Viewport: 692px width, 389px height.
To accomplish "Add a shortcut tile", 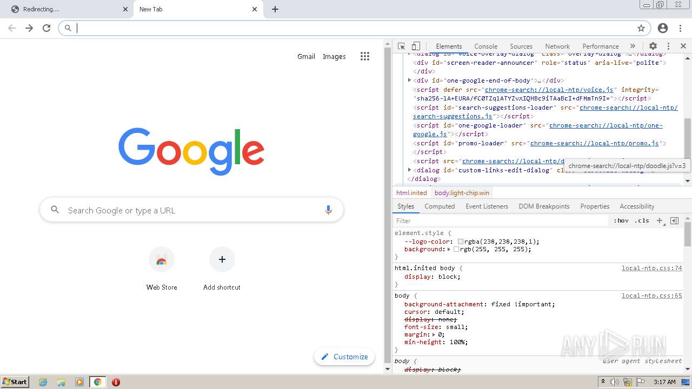I will click(x=222, y=269).
